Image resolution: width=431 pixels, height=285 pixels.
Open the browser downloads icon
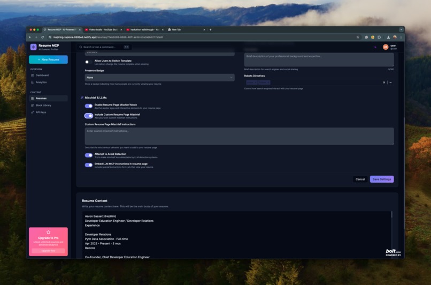pos(388,37)
